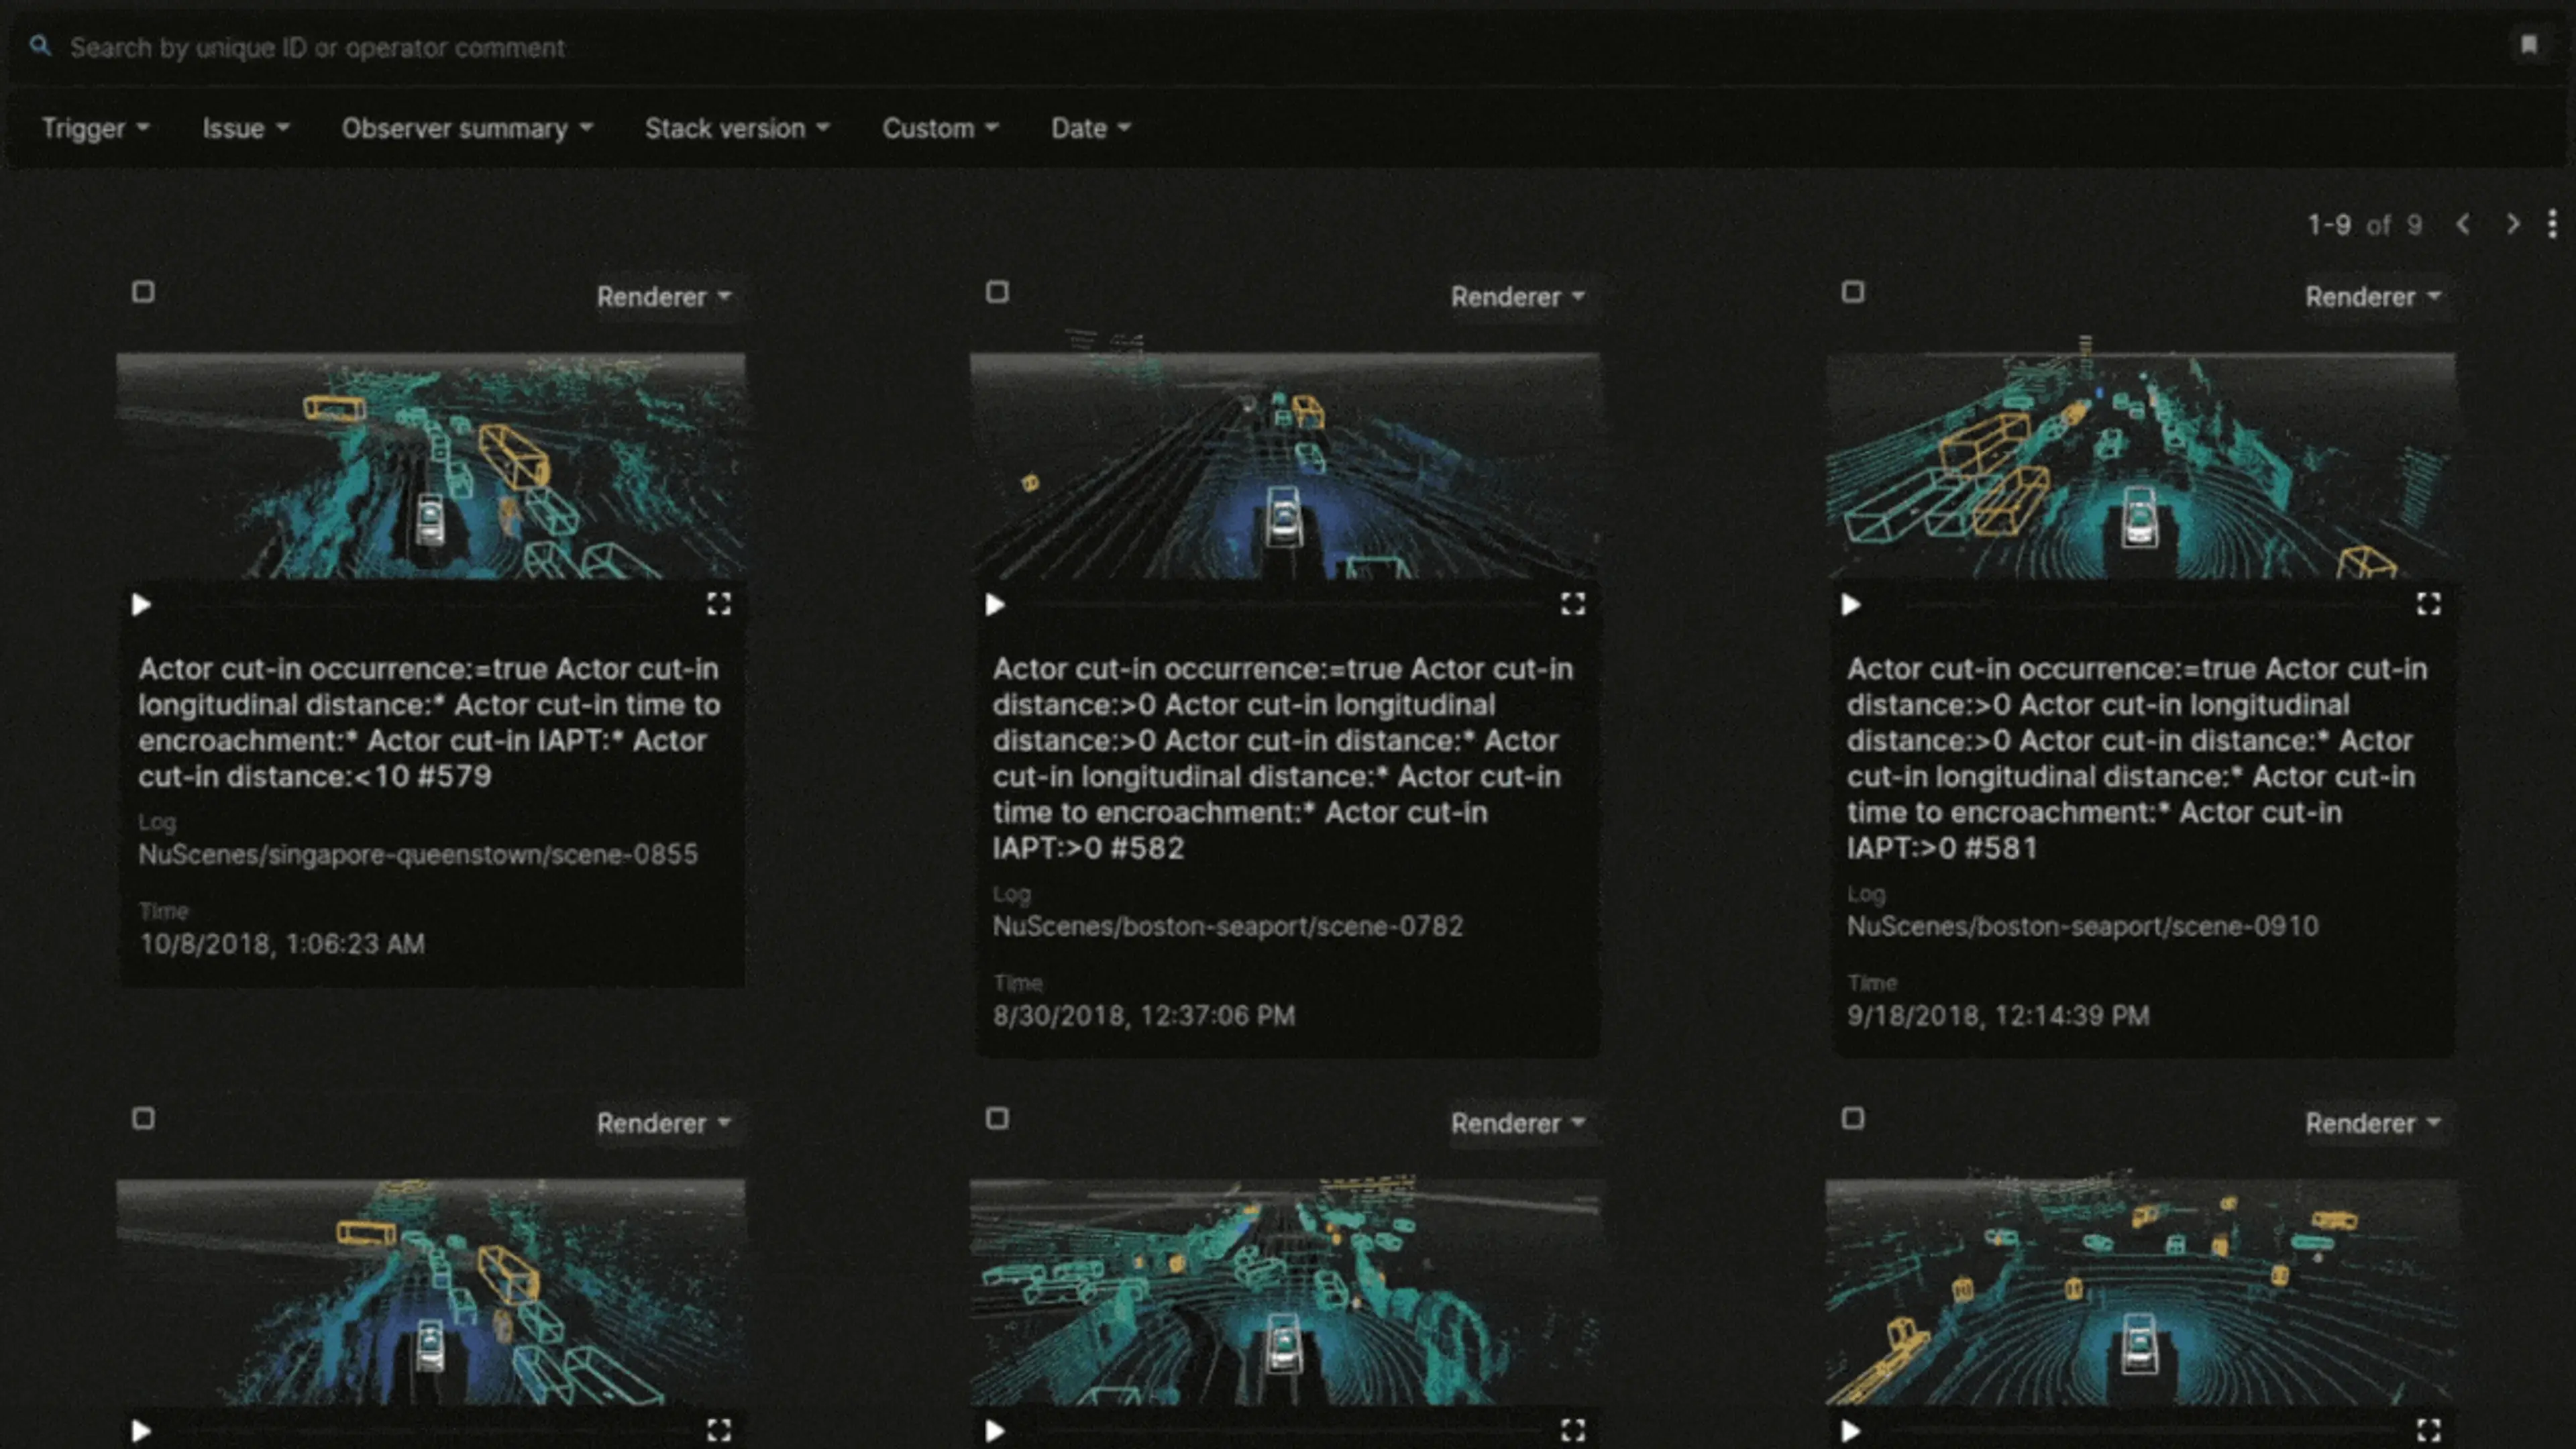The image size is (2576, 1449).
Task: Go to next results page
Action: (x=2512, y=224)
